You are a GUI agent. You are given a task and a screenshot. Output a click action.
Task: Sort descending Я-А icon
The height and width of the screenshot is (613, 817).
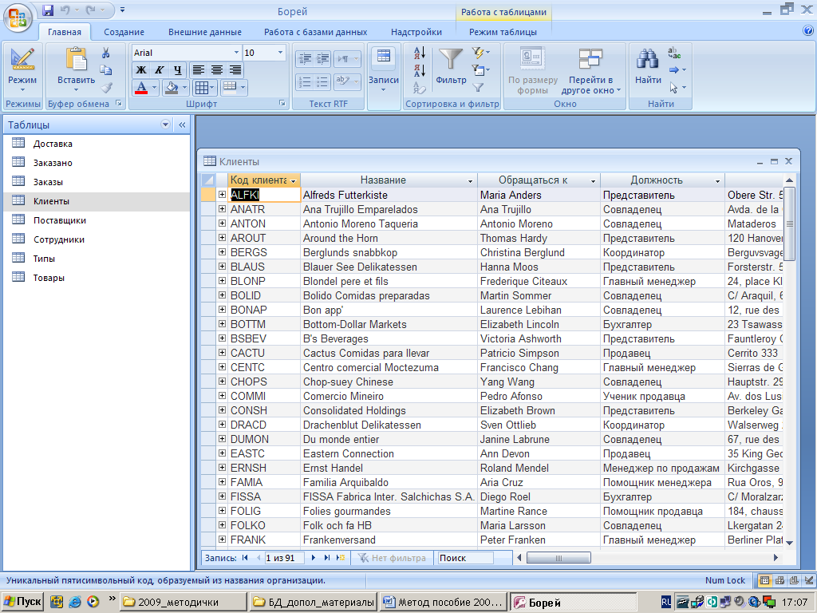(x=420, y=70)
